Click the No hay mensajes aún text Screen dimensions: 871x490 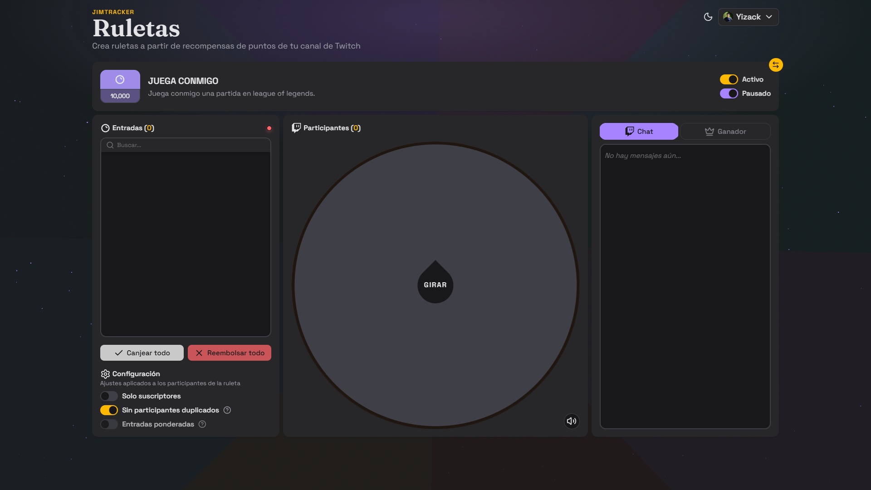(x=643, y=156)
